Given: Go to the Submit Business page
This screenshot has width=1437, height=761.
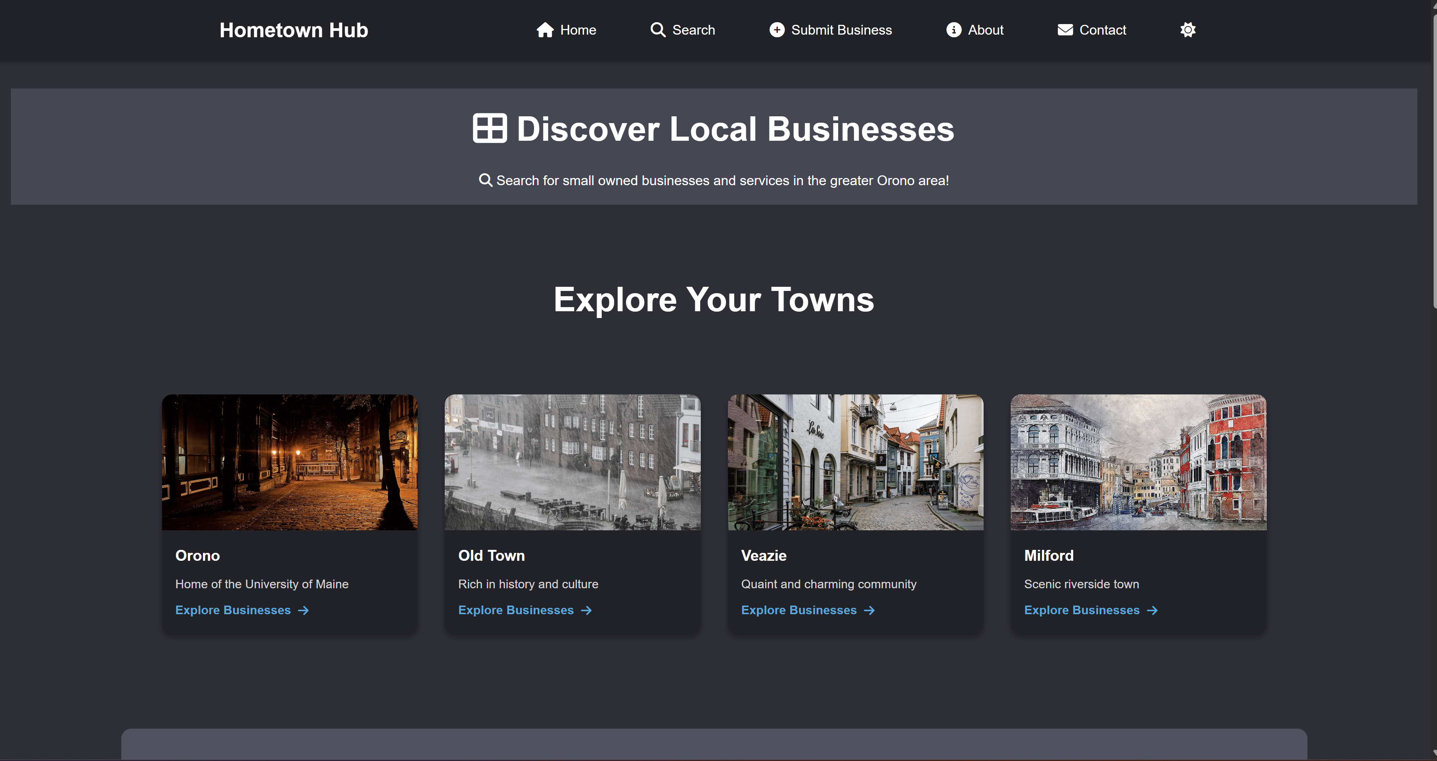Looking at the screenshot, I should (x=831, y=30).
